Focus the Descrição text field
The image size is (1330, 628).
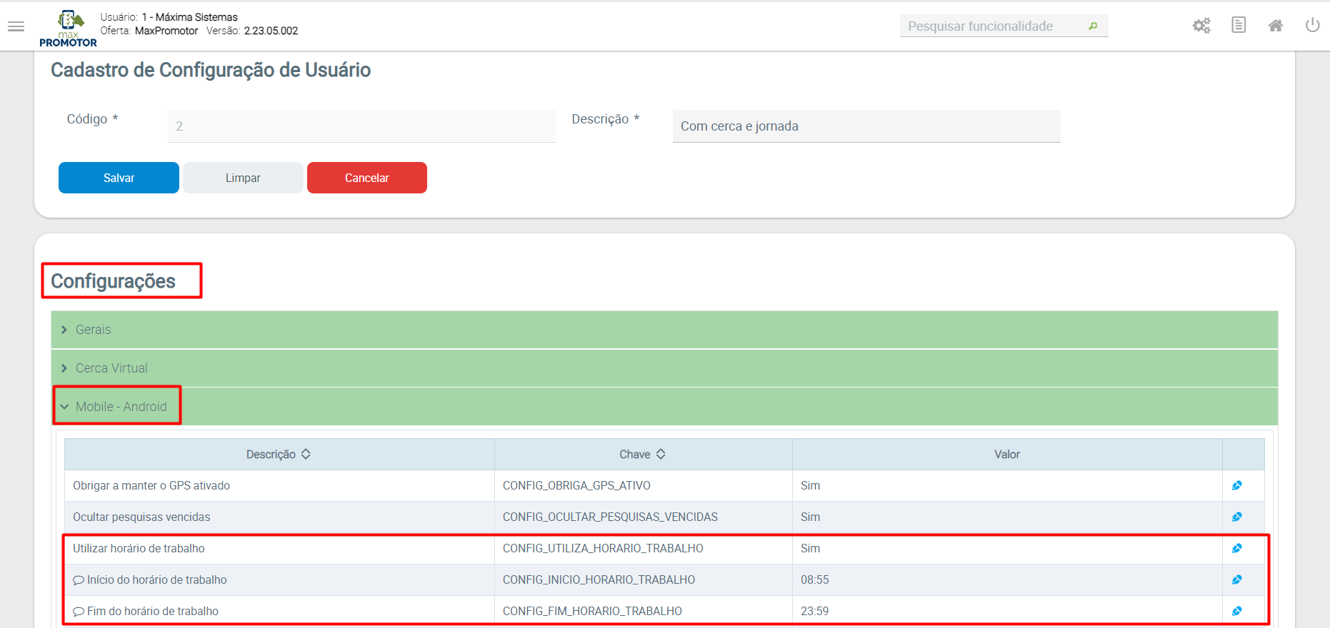tap(866, 126)
